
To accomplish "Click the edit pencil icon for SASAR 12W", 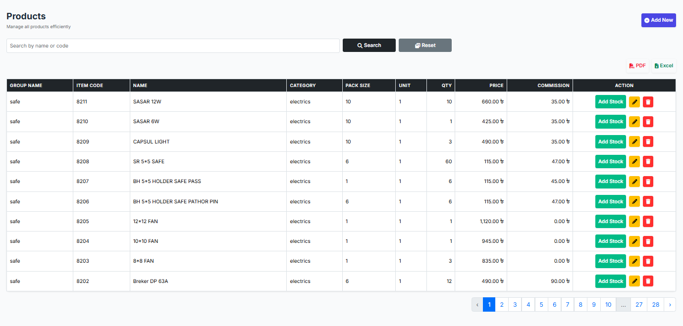I will 634,102.
